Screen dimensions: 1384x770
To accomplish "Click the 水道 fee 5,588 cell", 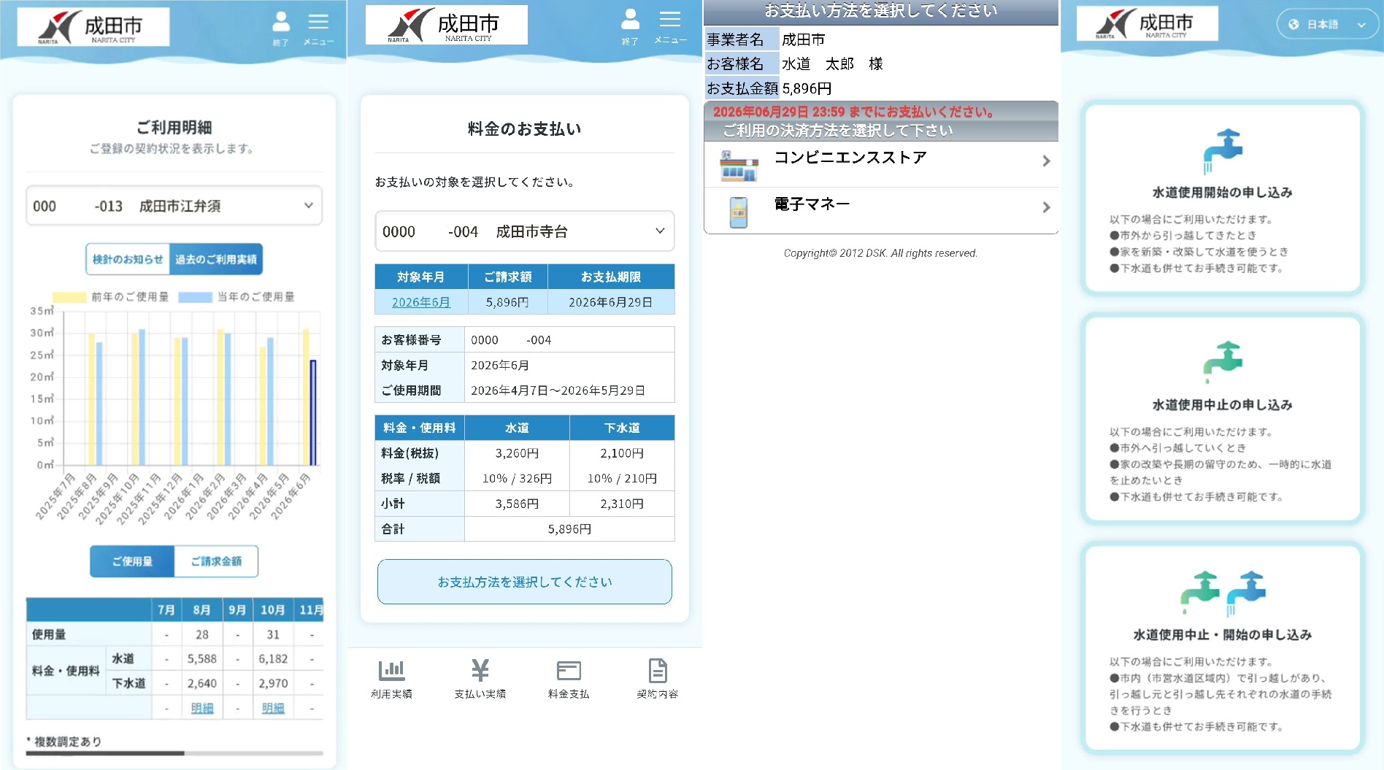I will coord(202,658).
